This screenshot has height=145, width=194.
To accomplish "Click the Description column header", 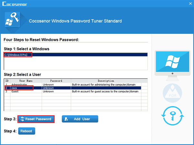I will 106,81.
